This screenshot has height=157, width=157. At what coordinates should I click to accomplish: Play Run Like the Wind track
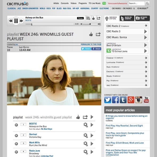pyautogui.click(x=92, y=144)
